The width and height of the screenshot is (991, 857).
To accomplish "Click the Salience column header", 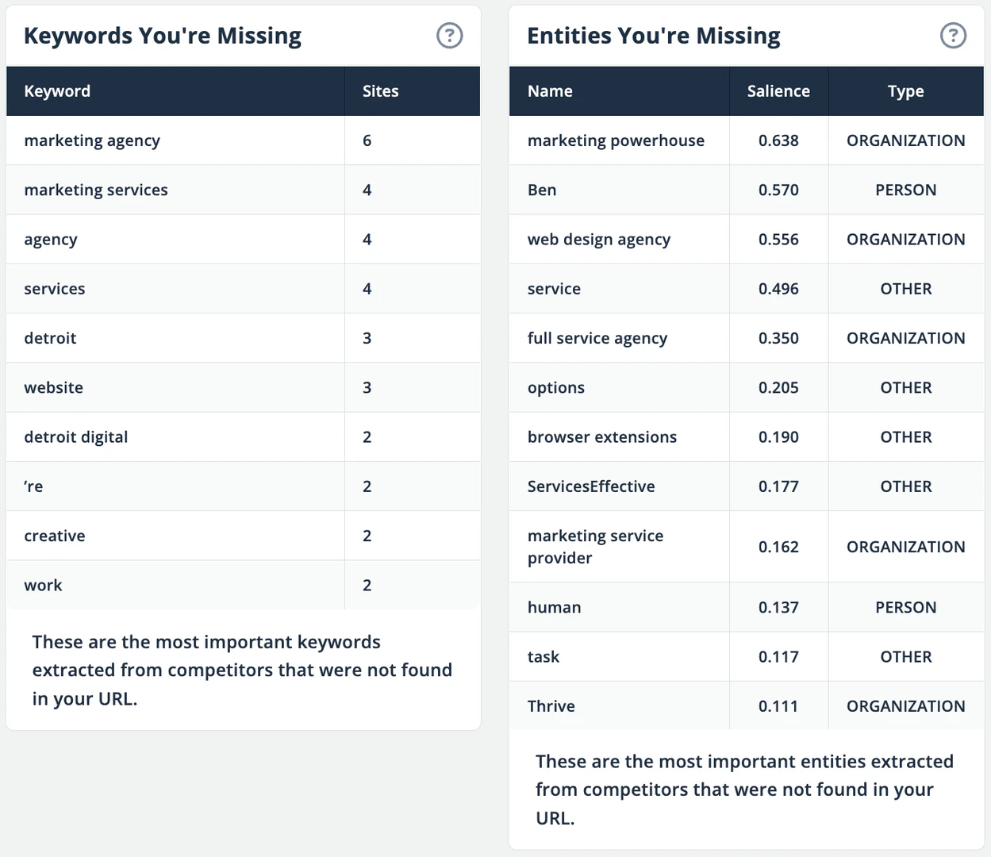I will 778,91.
